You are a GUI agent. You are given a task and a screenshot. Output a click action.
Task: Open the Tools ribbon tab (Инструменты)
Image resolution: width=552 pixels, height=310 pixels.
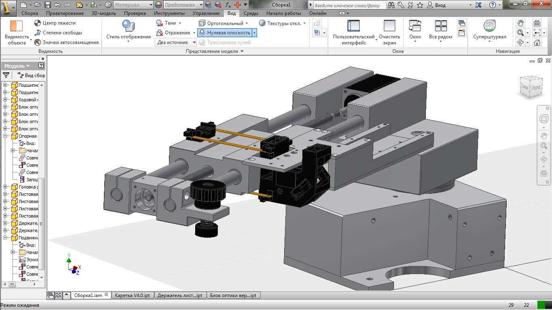[169, 13]
